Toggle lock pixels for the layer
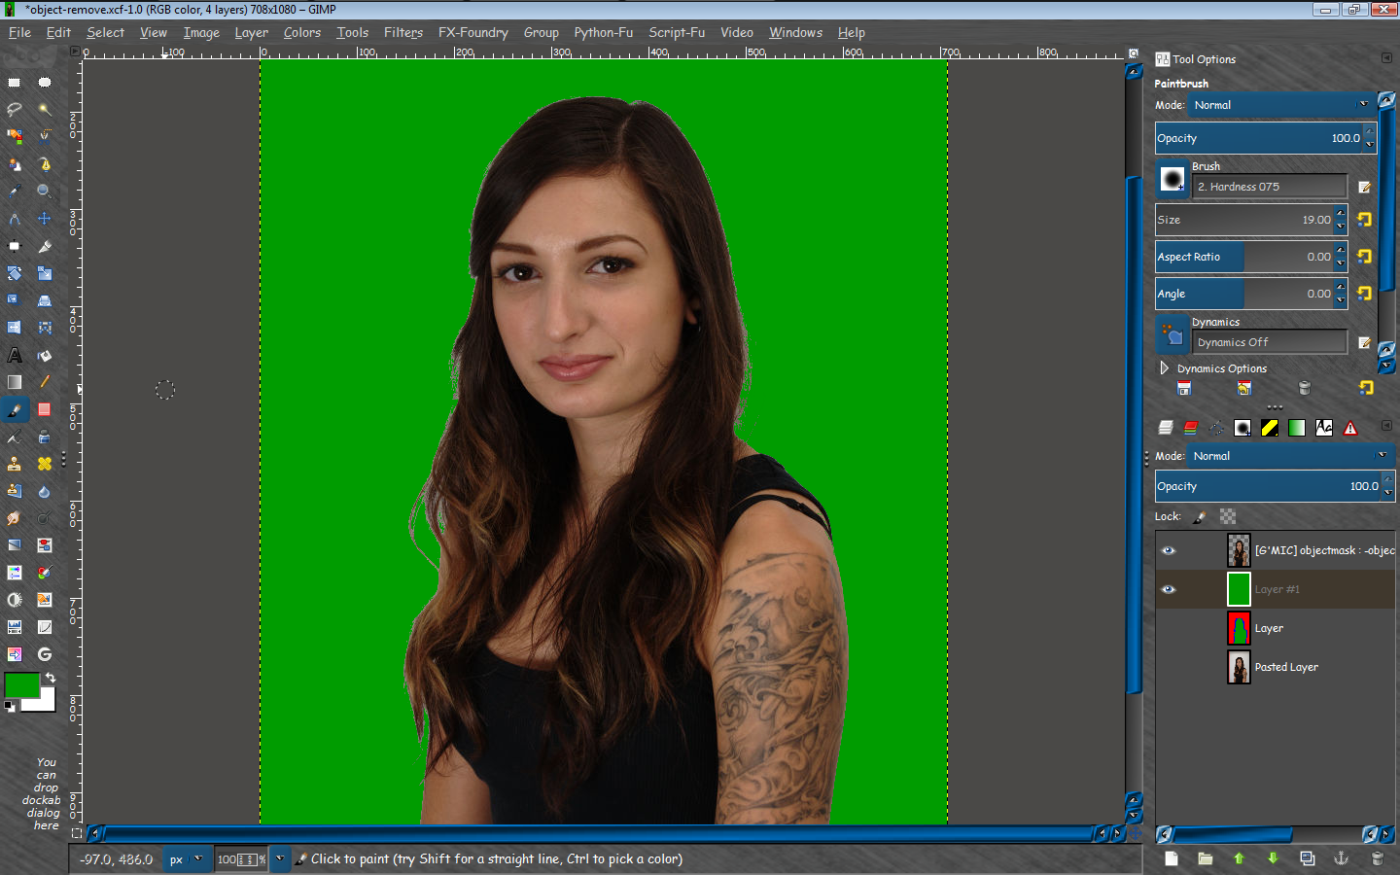 click(1200, 517)
